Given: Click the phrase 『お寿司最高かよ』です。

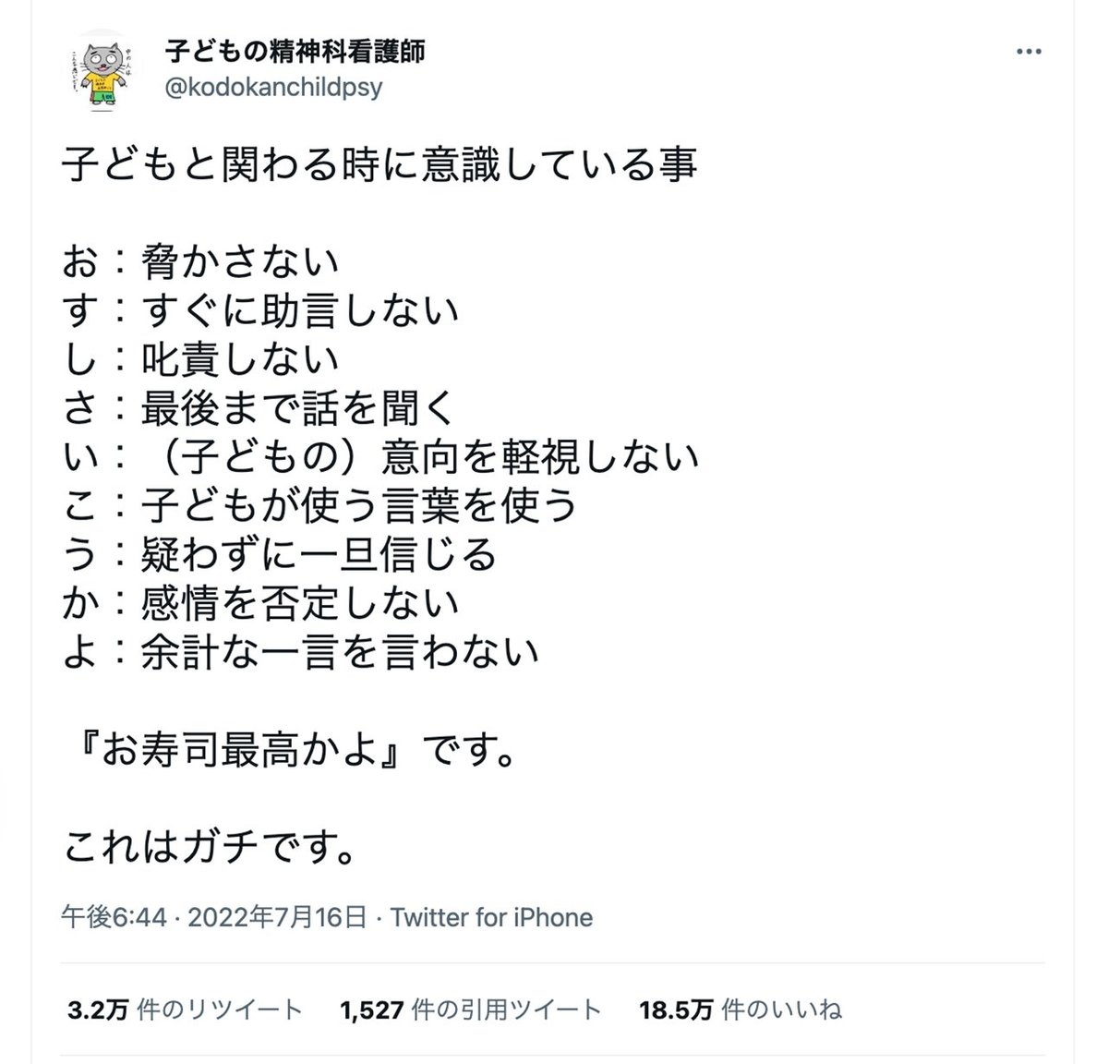Looking at the screenshot, I should coord(288,750).
